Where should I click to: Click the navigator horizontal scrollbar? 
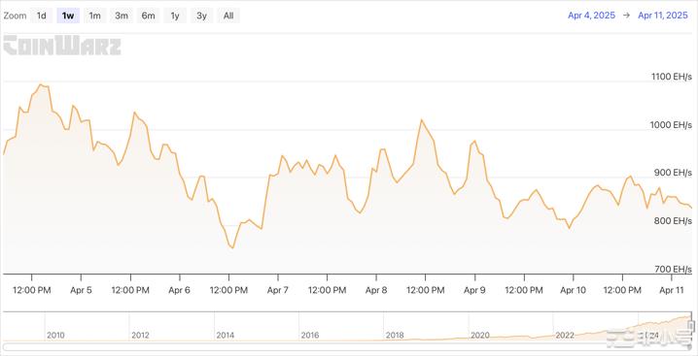click(x=346, y=346)
